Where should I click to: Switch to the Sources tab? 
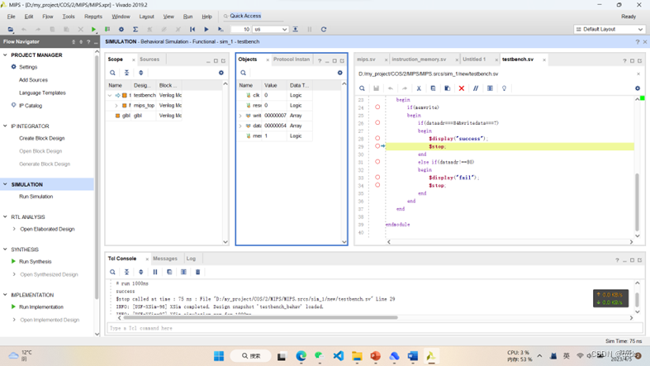[x=149, y=59]
